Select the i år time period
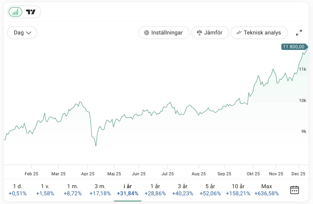Viewport: 313px width, 204px height. pyautogui.click(x=127, y=190)
